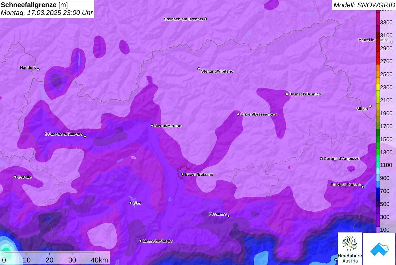
Task: Click the Bozen/Bolzano city marker
Action: pos(182,174)
